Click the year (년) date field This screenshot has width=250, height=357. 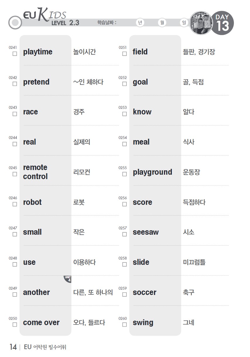point(141,23)
